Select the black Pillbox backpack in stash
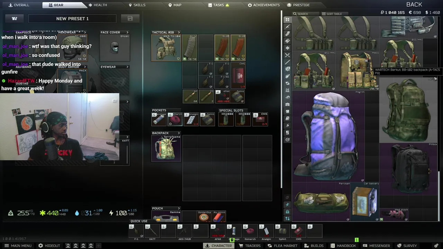Screen dimensions: 443x249 (408, 169)
